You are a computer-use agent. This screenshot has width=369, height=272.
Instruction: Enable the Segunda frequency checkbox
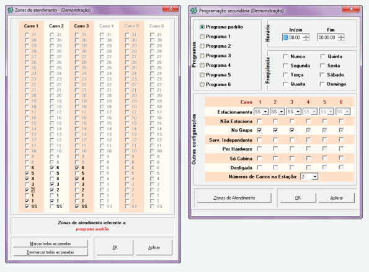click(285, 66)
